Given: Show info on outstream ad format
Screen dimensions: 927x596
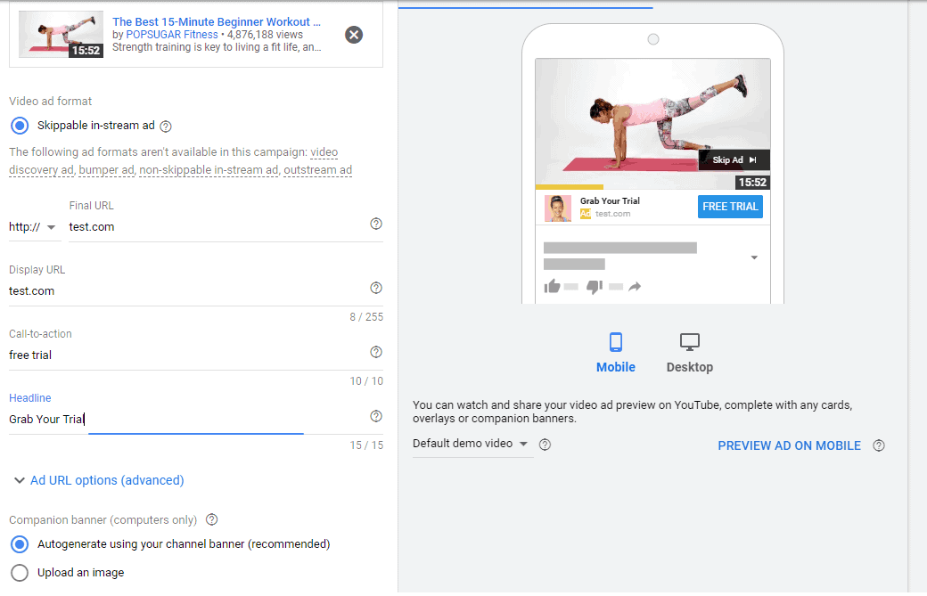Looking at the screenshot, I should click(317, 169).
